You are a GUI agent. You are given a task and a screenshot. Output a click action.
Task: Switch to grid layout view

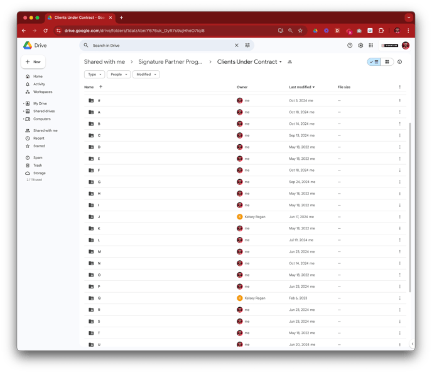point(387,62)
